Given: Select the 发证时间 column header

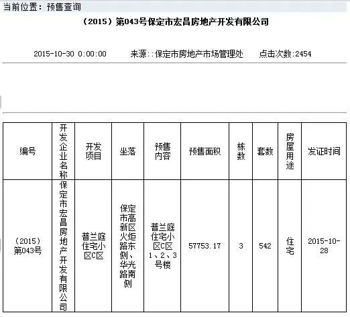Looking at the screenshot, I should 324,151.
